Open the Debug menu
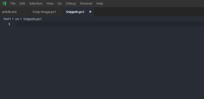 [x=71, y=4]
